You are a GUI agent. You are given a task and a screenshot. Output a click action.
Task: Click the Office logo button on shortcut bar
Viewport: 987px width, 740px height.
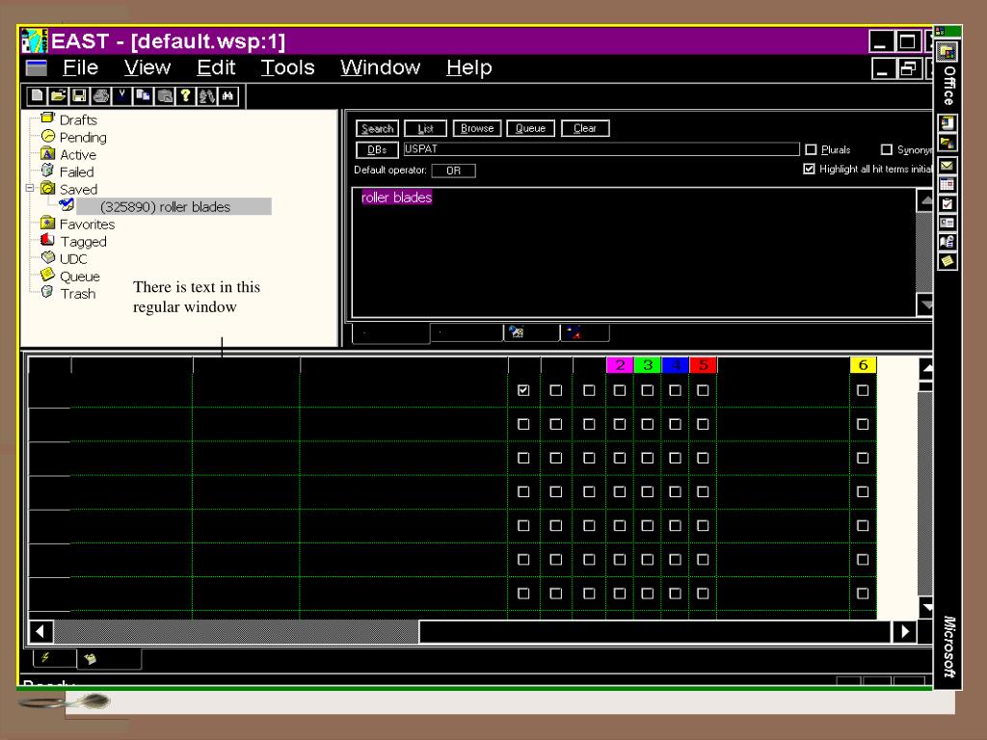947,52
